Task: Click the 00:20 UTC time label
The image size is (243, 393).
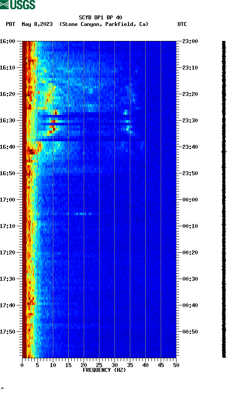Action: point(190,253)
